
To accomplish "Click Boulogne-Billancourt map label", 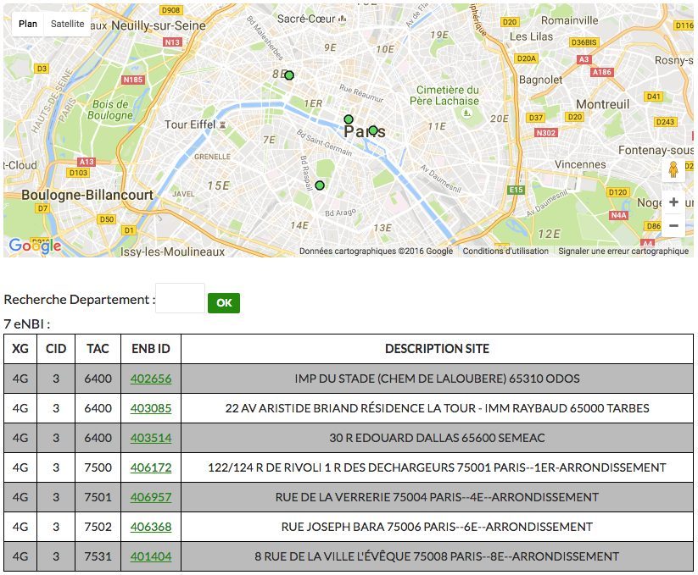I will (x=87, y=195).
